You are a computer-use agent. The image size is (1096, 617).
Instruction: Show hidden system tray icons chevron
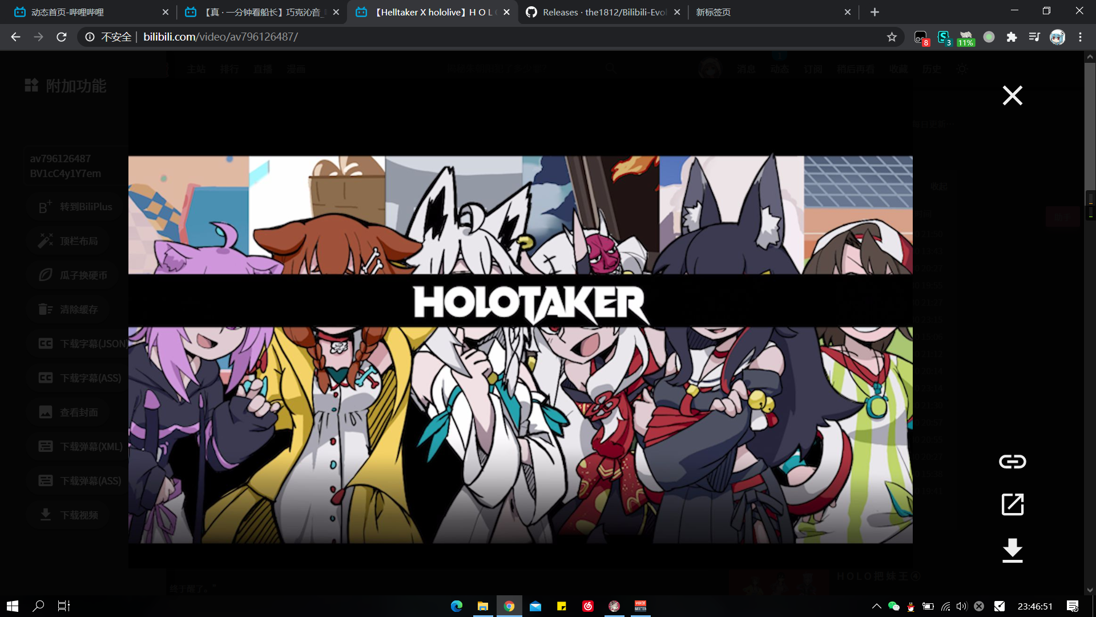coord(876,606)
